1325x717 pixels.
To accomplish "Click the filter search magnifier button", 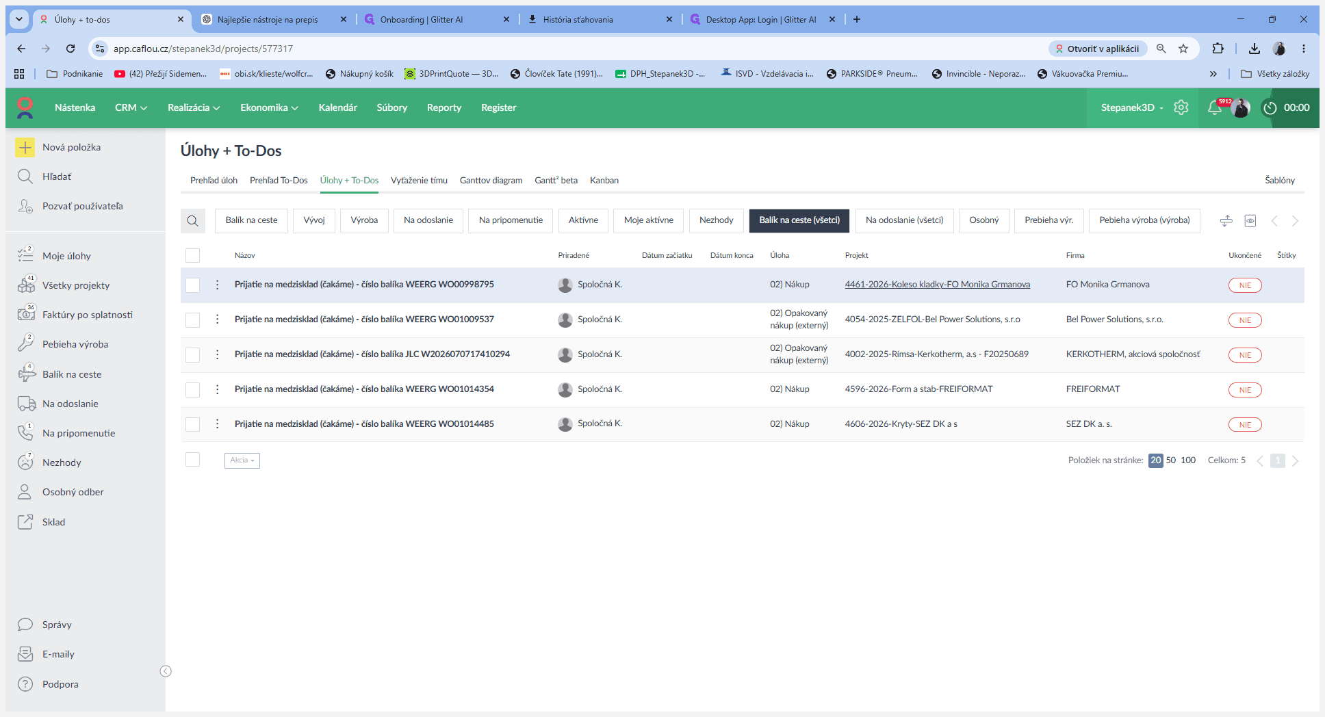I will (x=193, y=220).
